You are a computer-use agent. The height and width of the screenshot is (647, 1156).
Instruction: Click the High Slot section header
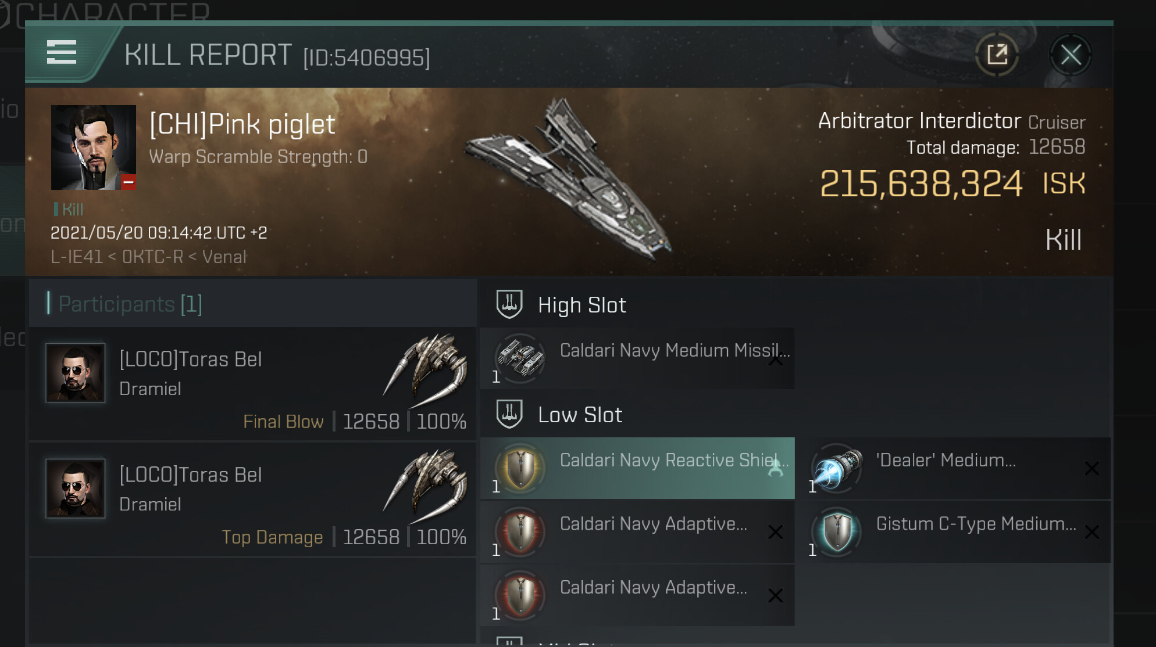[x=581, y=305]
